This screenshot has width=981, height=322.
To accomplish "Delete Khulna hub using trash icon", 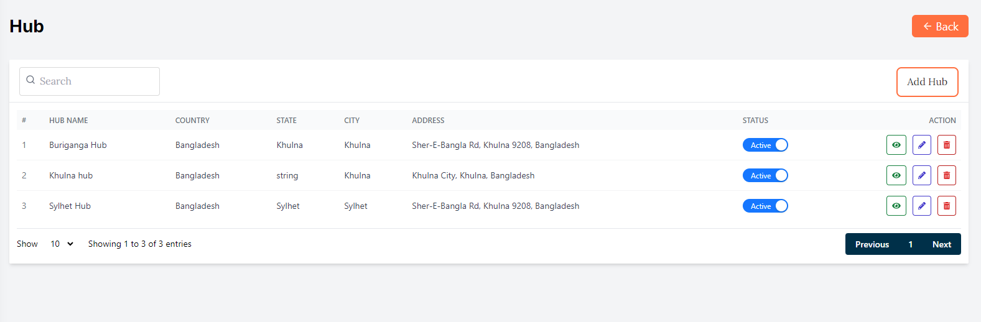I will 946,175.
